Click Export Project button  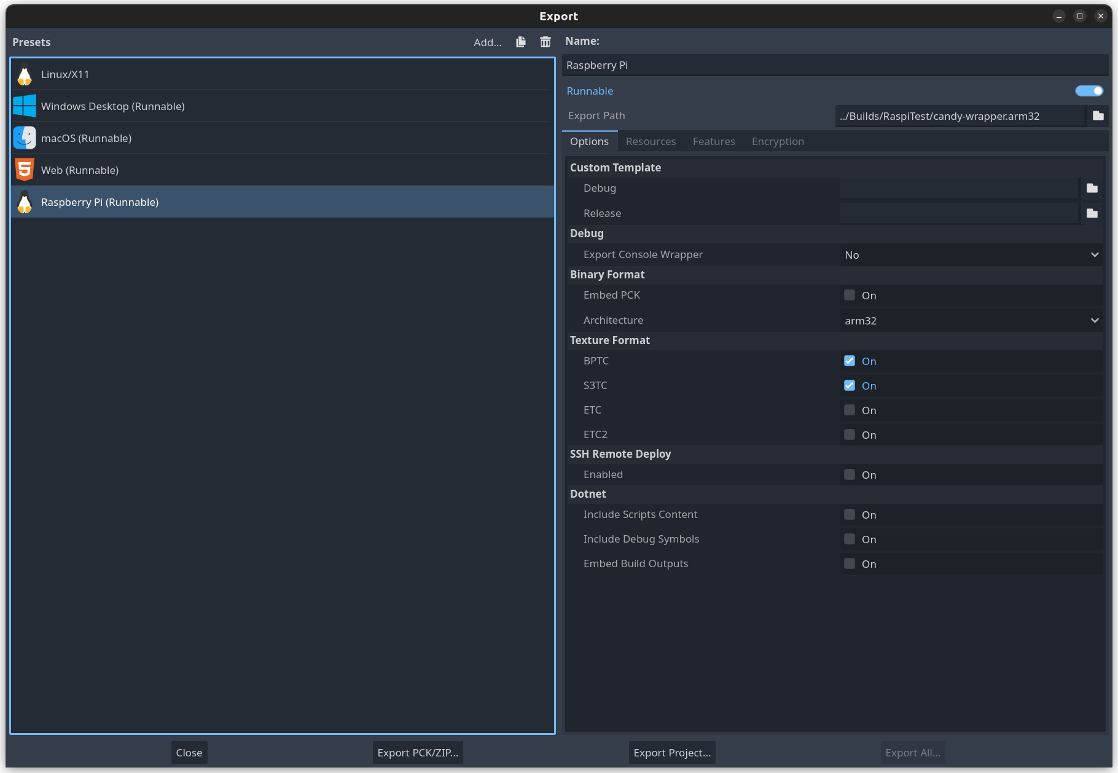pos(671,752)
